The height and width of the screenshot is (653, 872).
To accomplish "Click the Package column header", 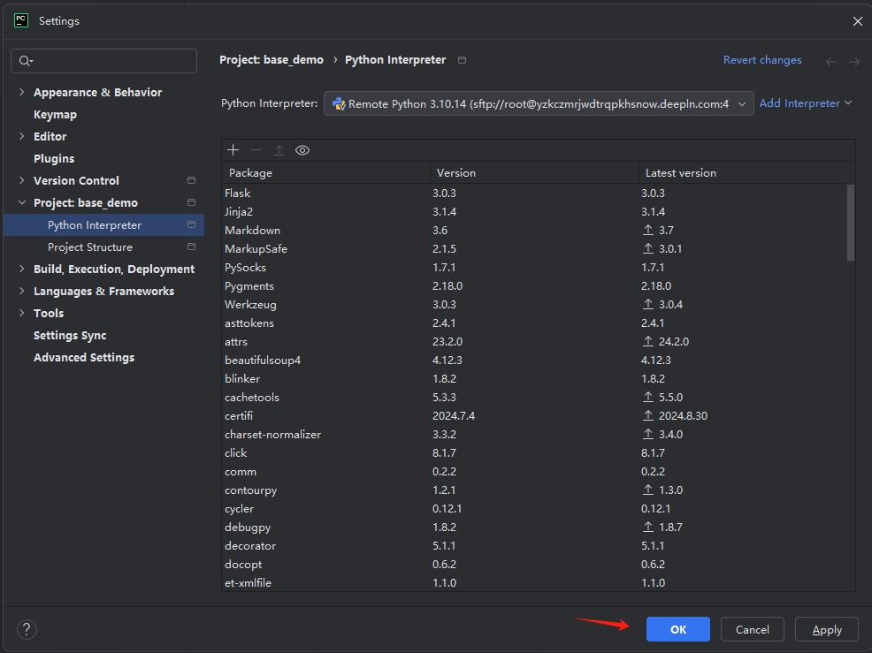I will 325,173.
